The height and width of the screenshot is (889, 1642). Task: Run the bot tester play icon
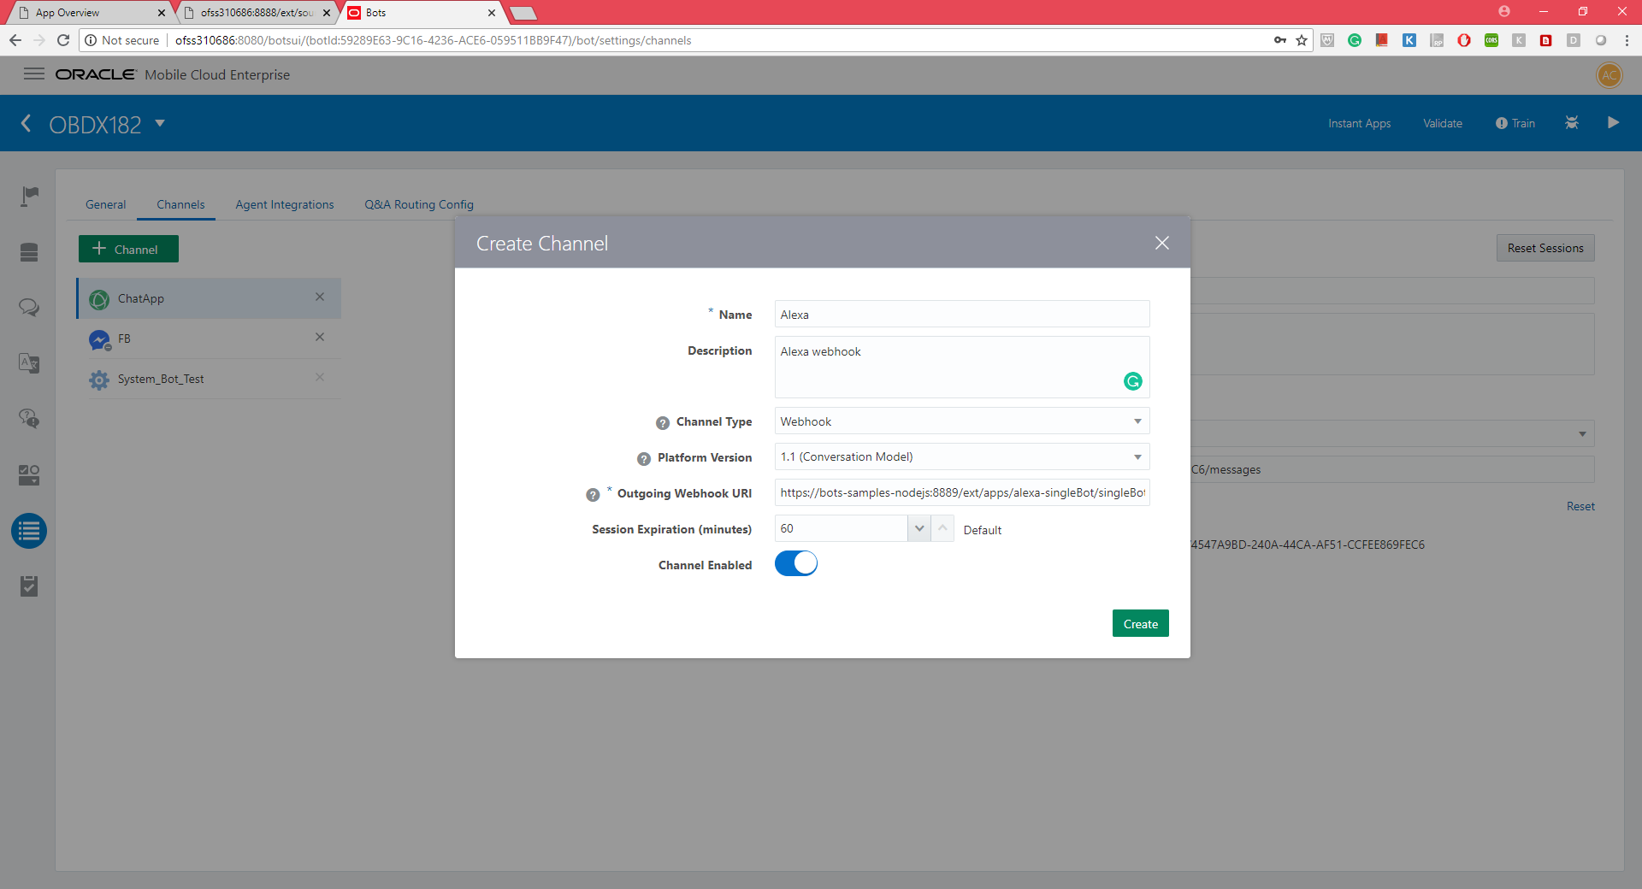click(1613, 123)
